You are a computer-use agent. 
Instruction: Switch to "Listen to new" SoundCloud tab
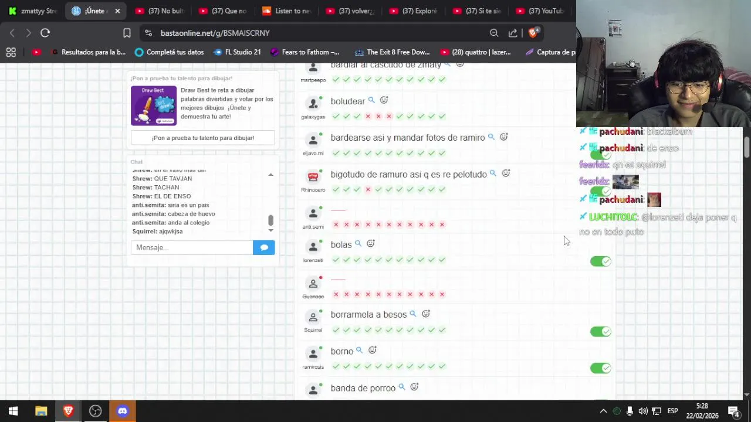tap(286, 11)
